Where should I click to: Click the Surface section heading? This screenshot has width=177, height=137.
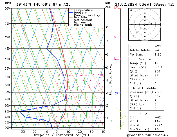(x=145, y=59)
